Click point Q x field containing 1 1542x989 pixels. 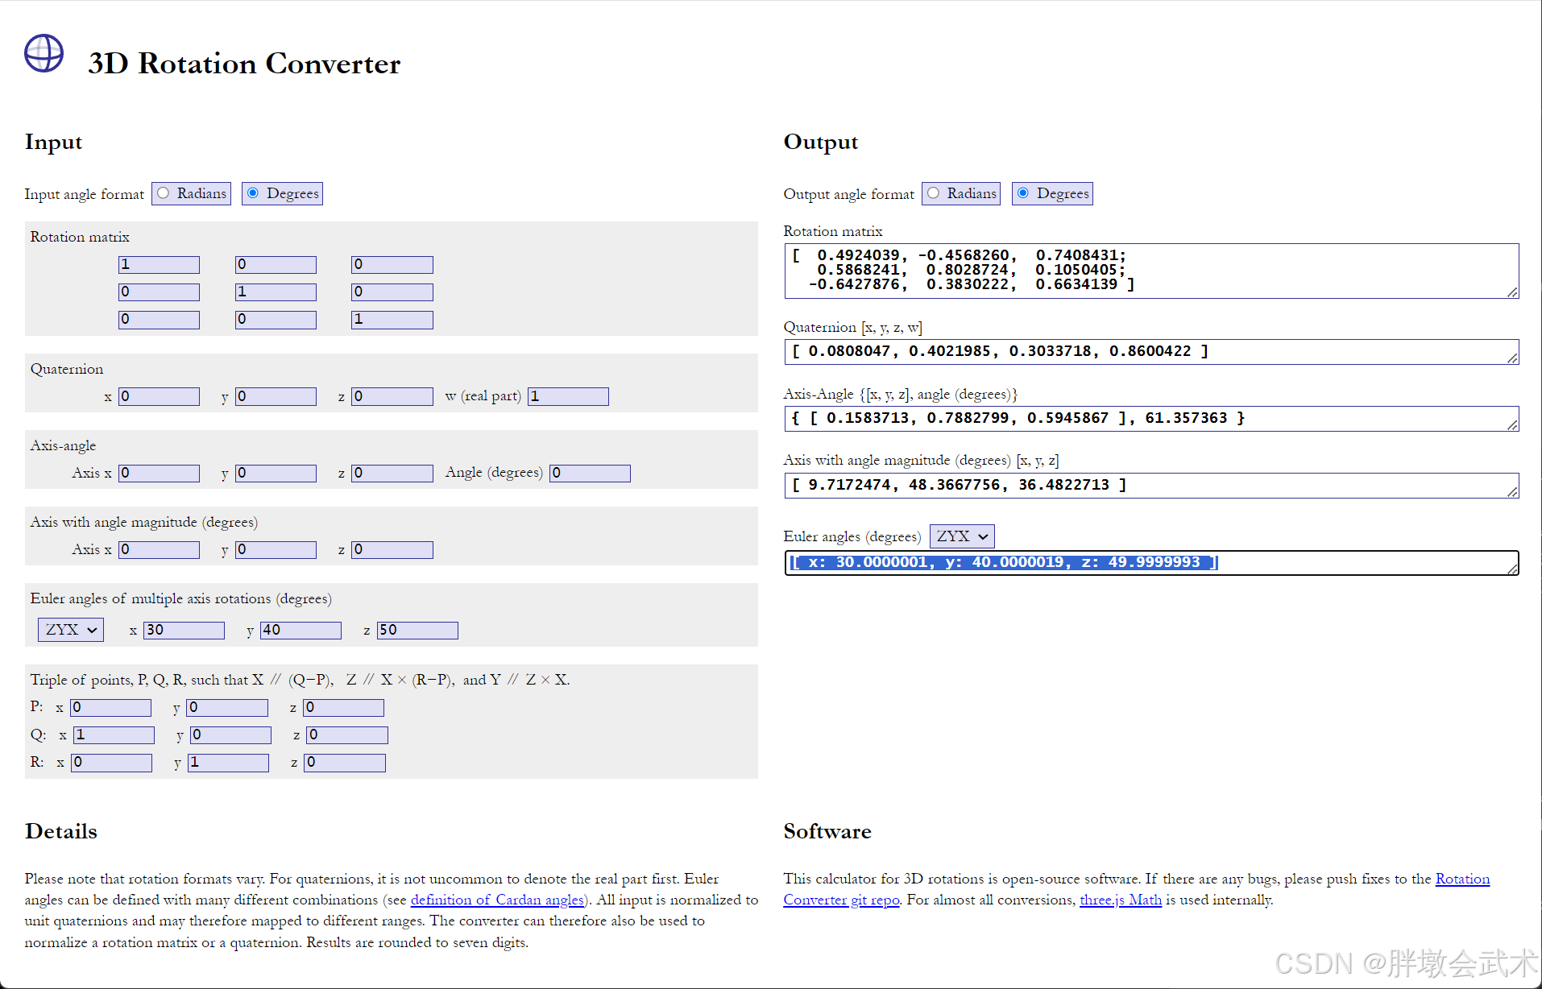point(114,735)
